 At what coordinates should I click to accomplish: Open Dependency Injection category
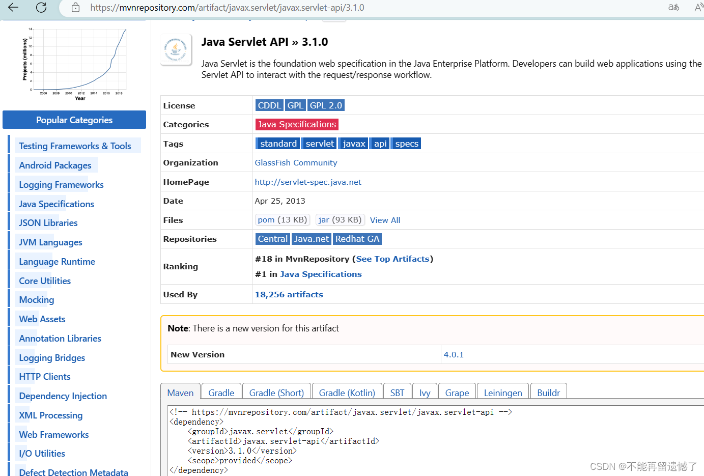click(63, 396)
